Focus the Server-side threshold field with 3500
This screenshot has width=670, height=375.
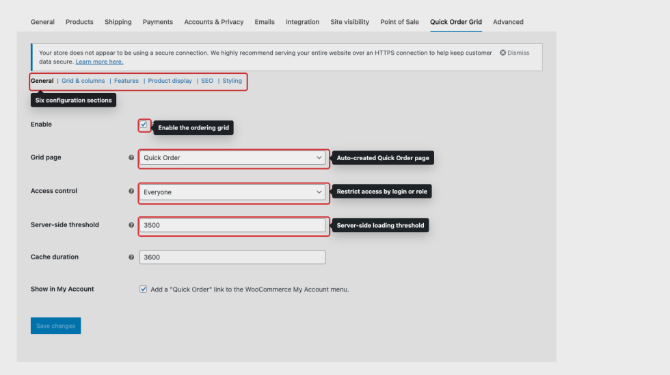pyautogui.click(x=232, y=225)
